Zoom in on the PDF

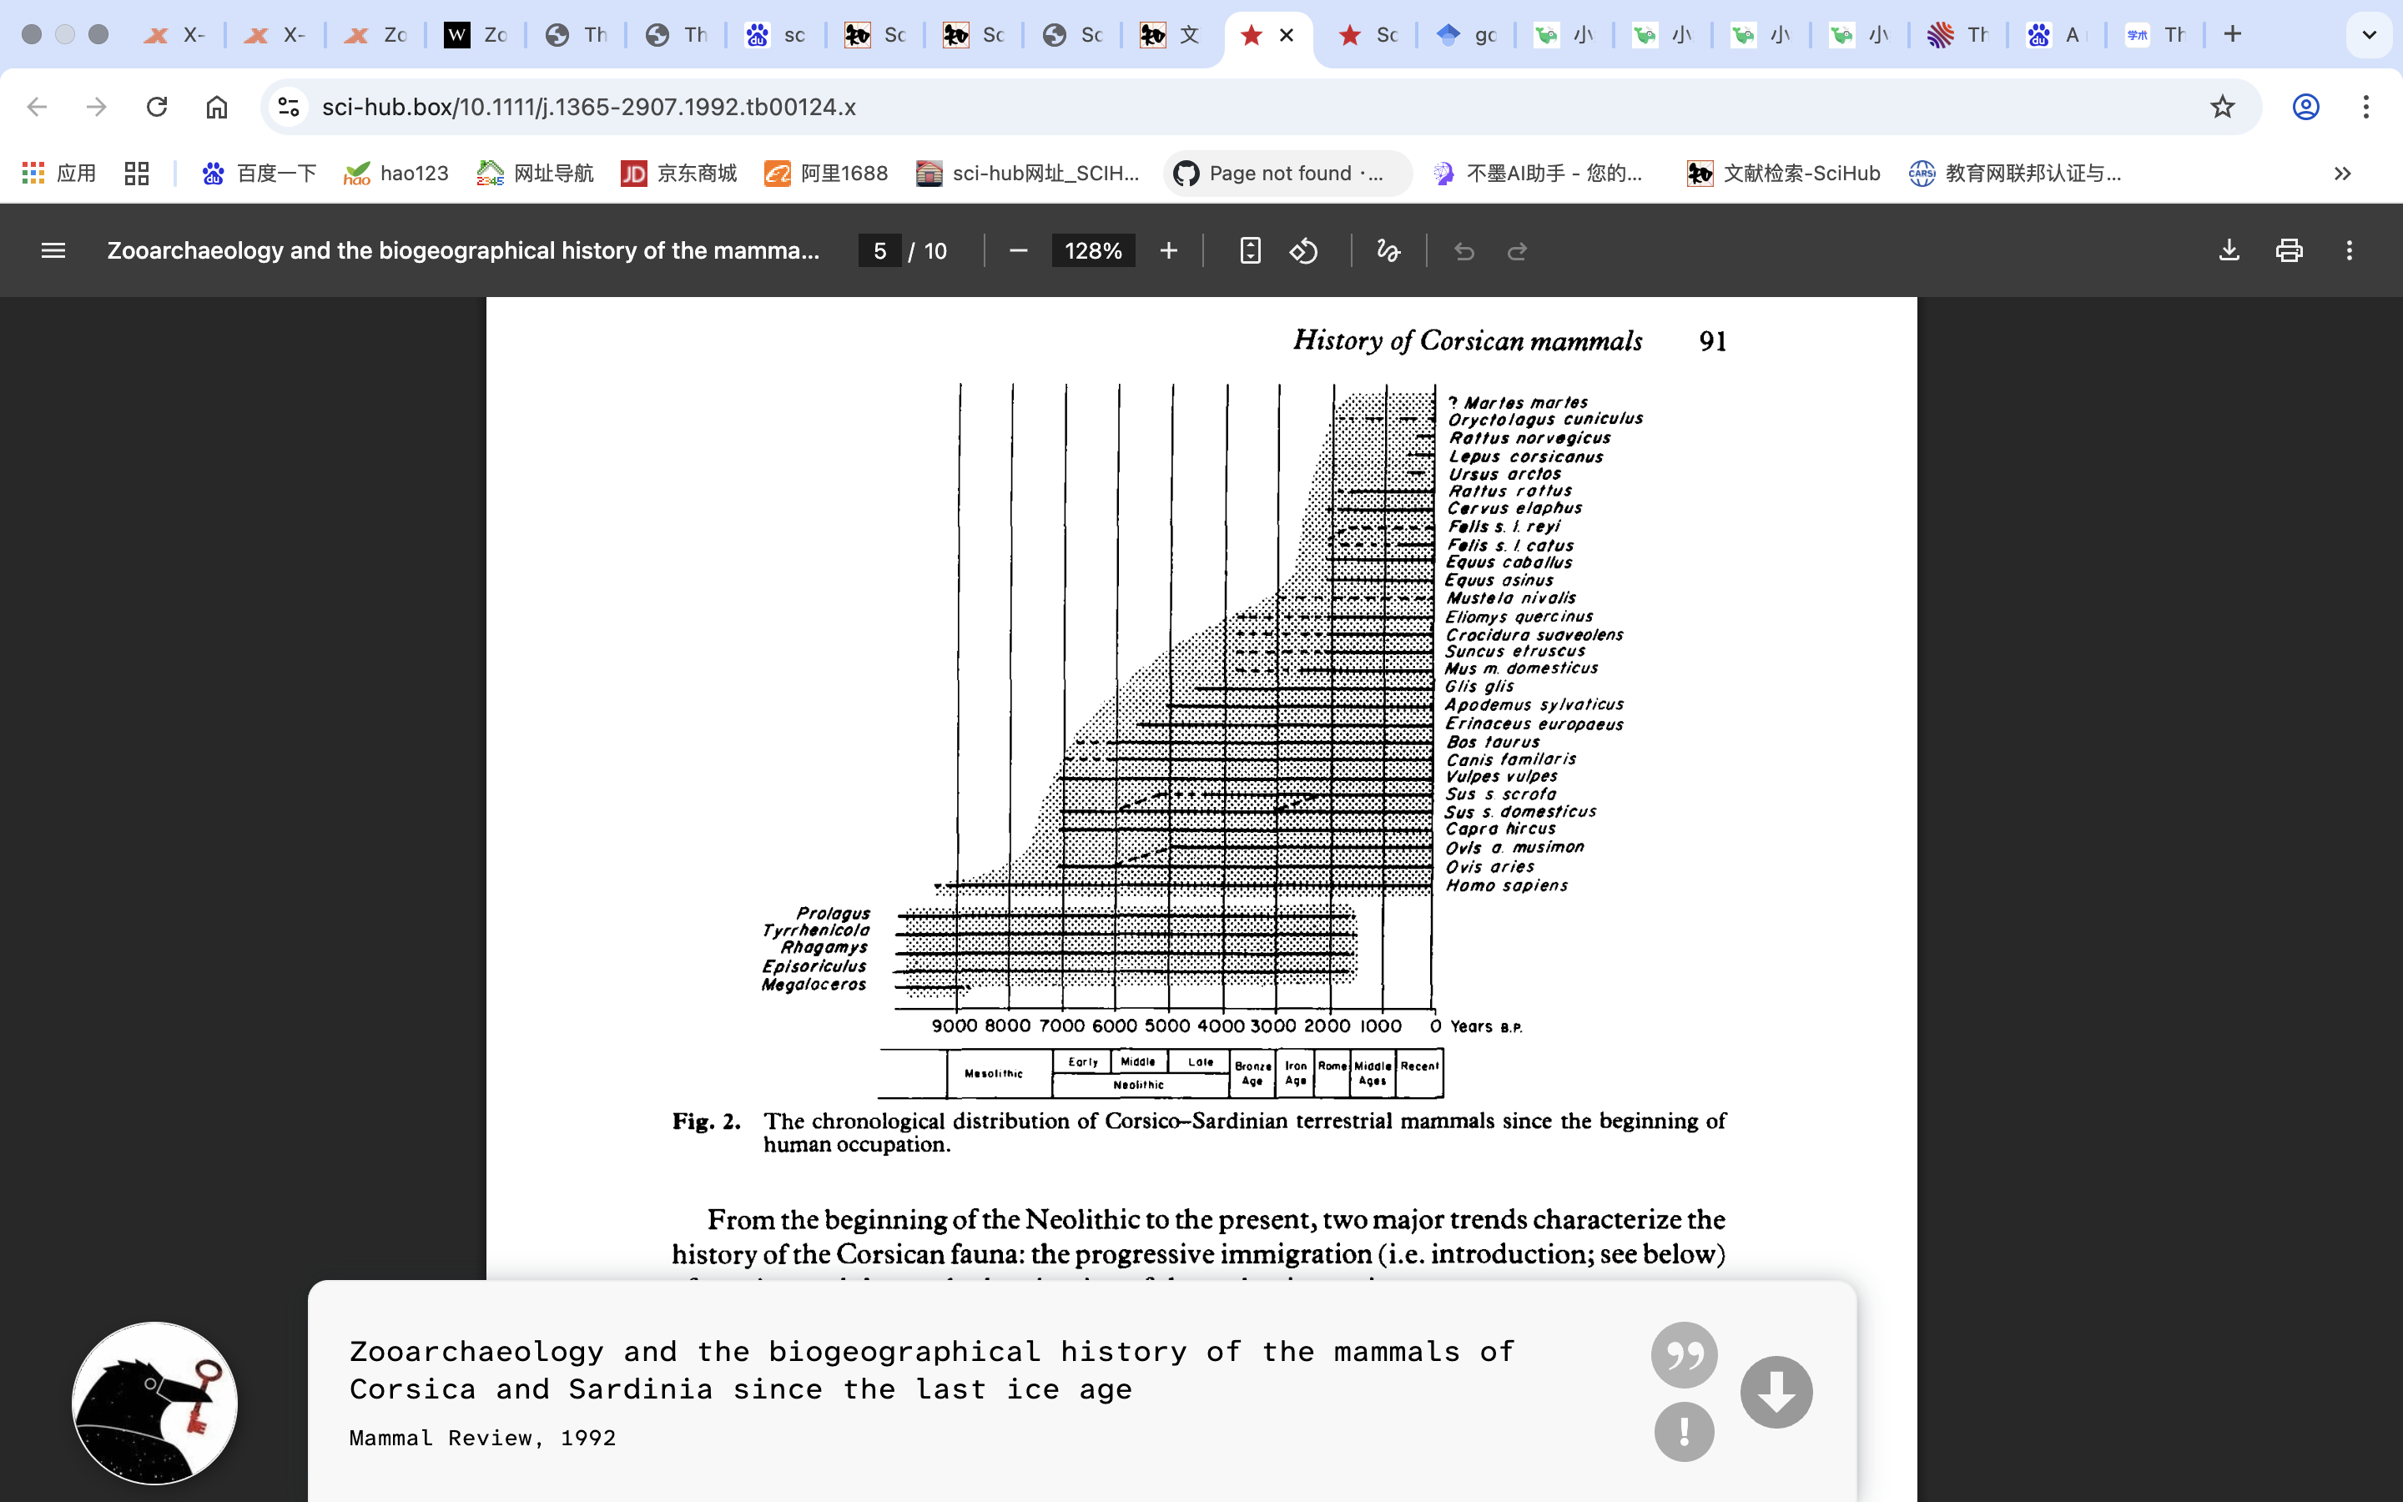pyautogui.click(x=1169, y=251)
